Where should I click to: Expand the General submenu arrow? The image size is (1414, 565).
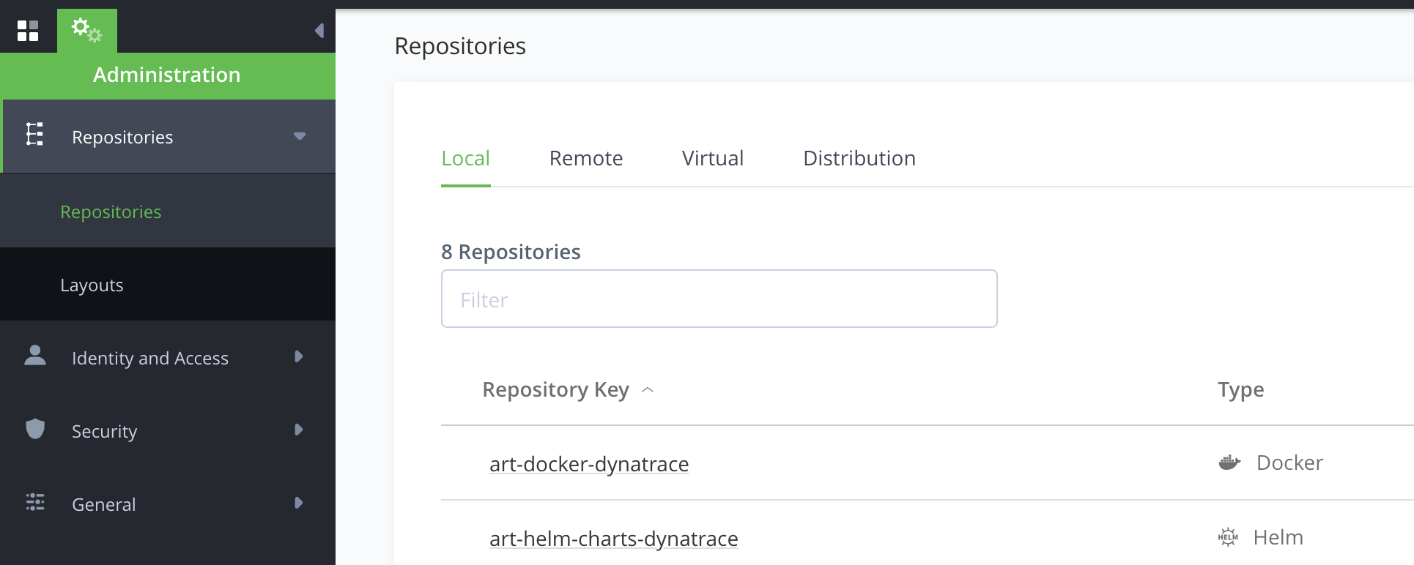pyautogui.click(x=298, y=503)
